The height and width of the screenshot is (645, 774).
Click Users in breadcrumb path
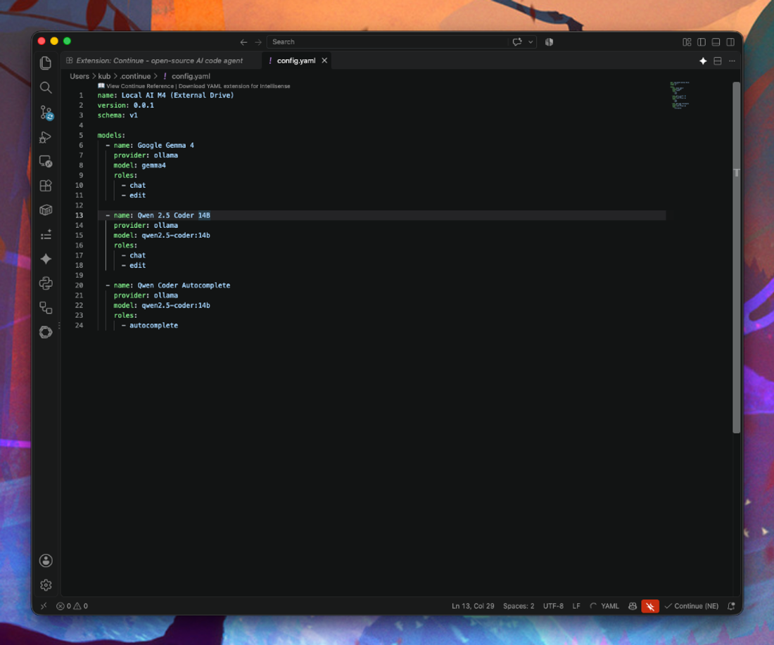[80, 76]
